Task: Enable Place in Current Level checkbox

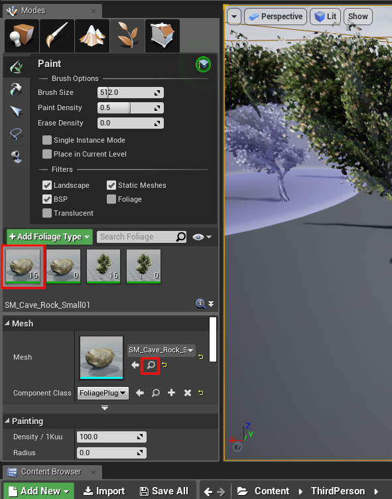Action: click(x=47, y=154)
